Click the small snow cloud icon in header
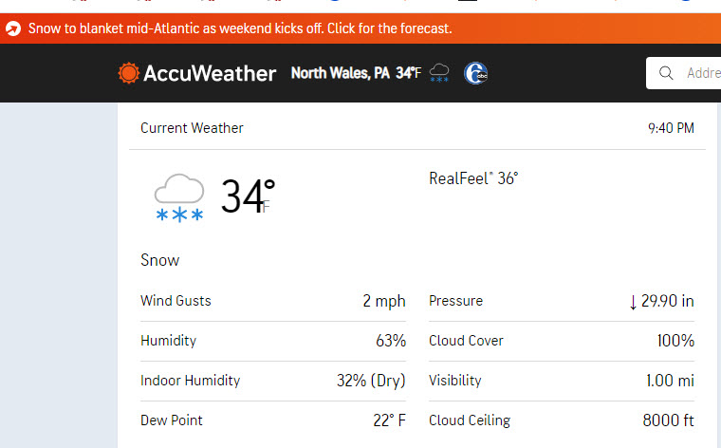 (x=439, y=73)
